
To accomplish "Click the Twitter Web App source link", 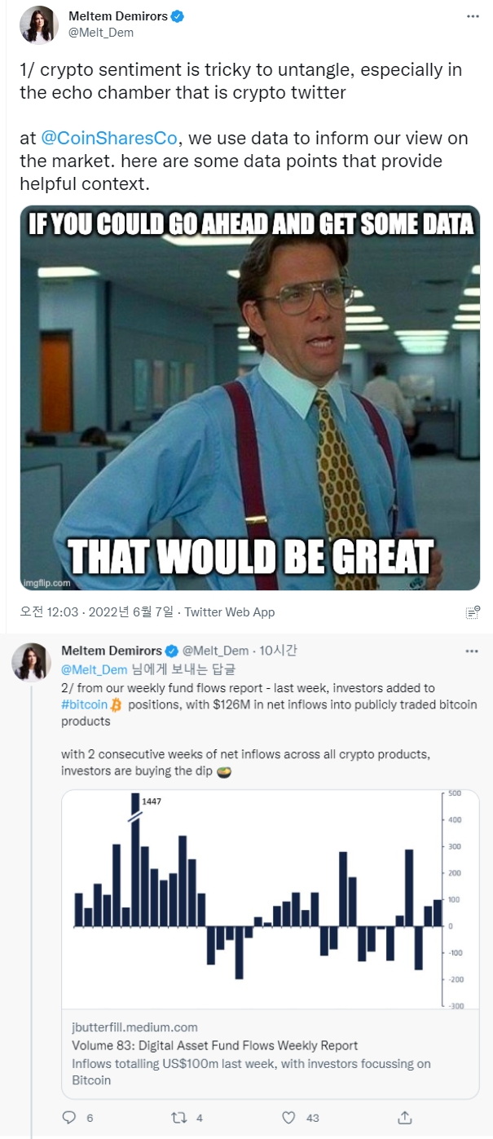I will pyautogui.click(x=230, y=612).
